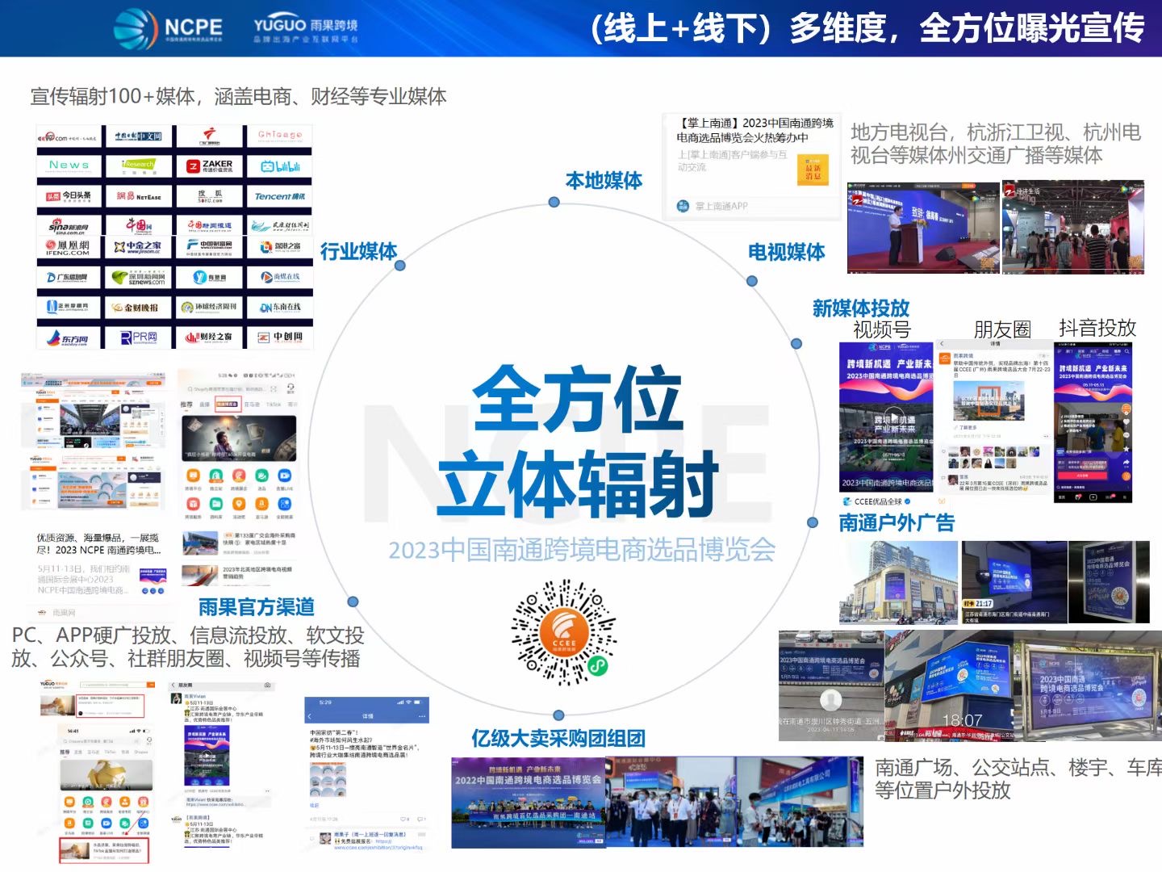Click the back chevron in the 朋友圈 screenshot
The width and height of the screenshot is (1162, 872).
(x=942, y=344)
